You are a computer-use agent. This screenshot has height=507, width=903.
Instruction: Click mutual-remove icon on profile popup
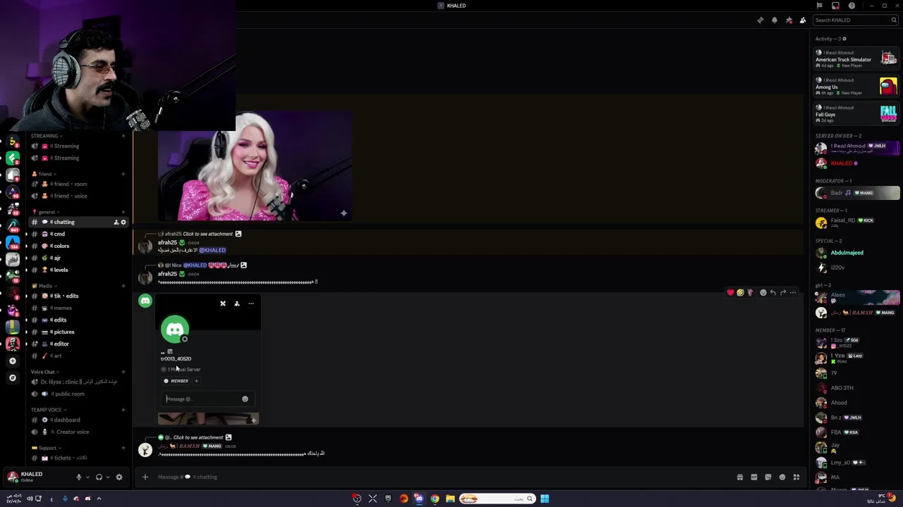[223, 303]
